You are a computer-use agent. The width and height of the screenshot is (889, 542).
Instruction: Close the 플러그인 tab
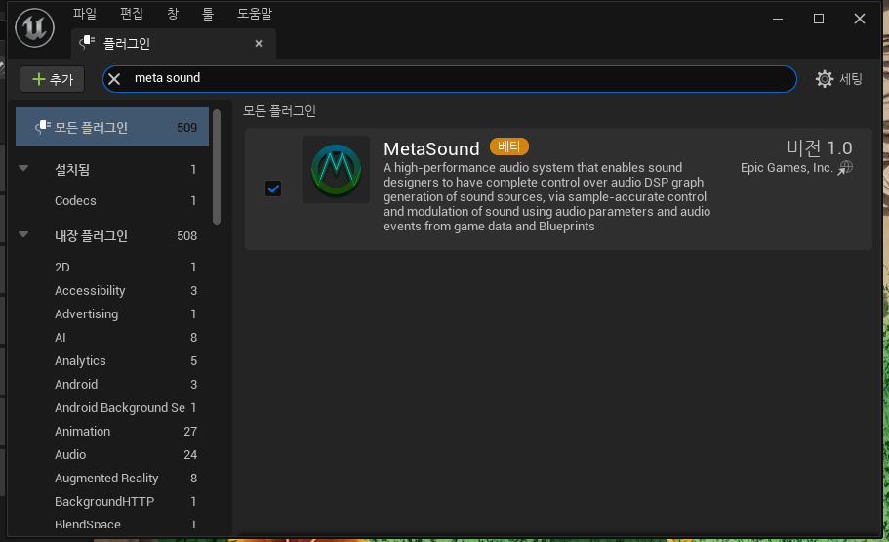click(x=259, y=44)
